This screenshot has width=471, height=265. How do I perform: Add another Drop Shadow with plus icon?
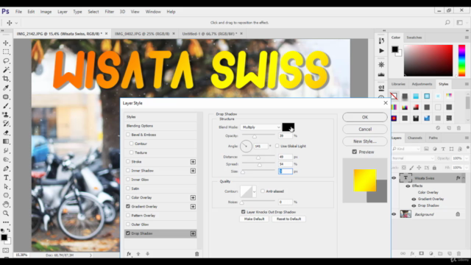[x=193, y=233]
